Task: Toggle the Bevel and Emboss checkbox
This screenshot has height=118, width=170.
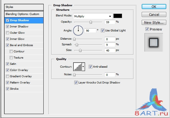Action: click(7, 45)
